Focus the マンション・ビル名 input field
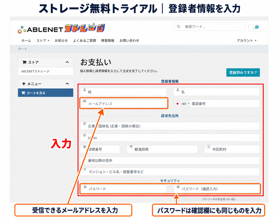Image resolution: width=278 pixels, height=218 pixels. click(x=170, y=172)
